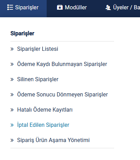Screen dimensions: 140x160
Task: Click the chevron before Silinen Siparişler
Action: point(12,79)
